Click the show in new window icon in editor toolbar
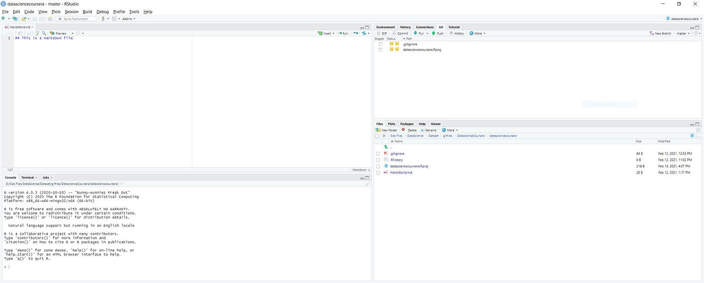The height and width of the screenshot is (283, 704). click(20, 33)
